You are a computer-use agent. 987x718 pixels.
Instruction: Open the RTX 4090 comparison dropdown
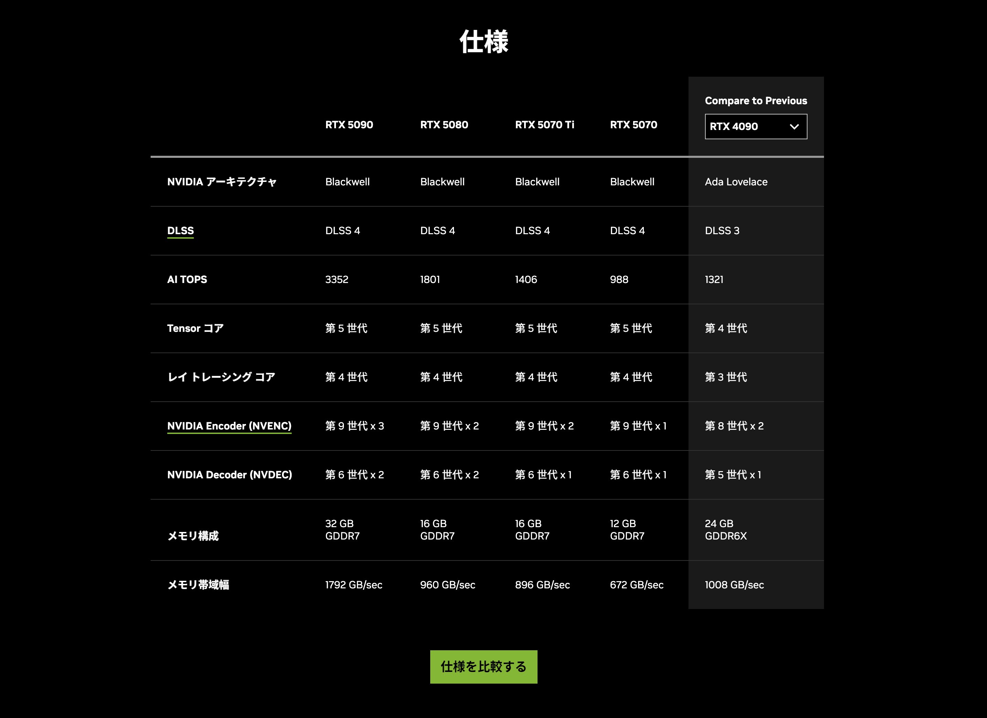click(756, 127)
